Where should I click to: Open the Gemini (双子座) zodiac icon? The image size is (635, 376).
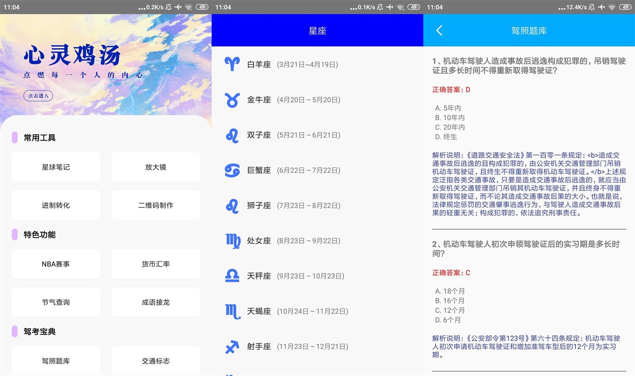click(x=232, y=135)
